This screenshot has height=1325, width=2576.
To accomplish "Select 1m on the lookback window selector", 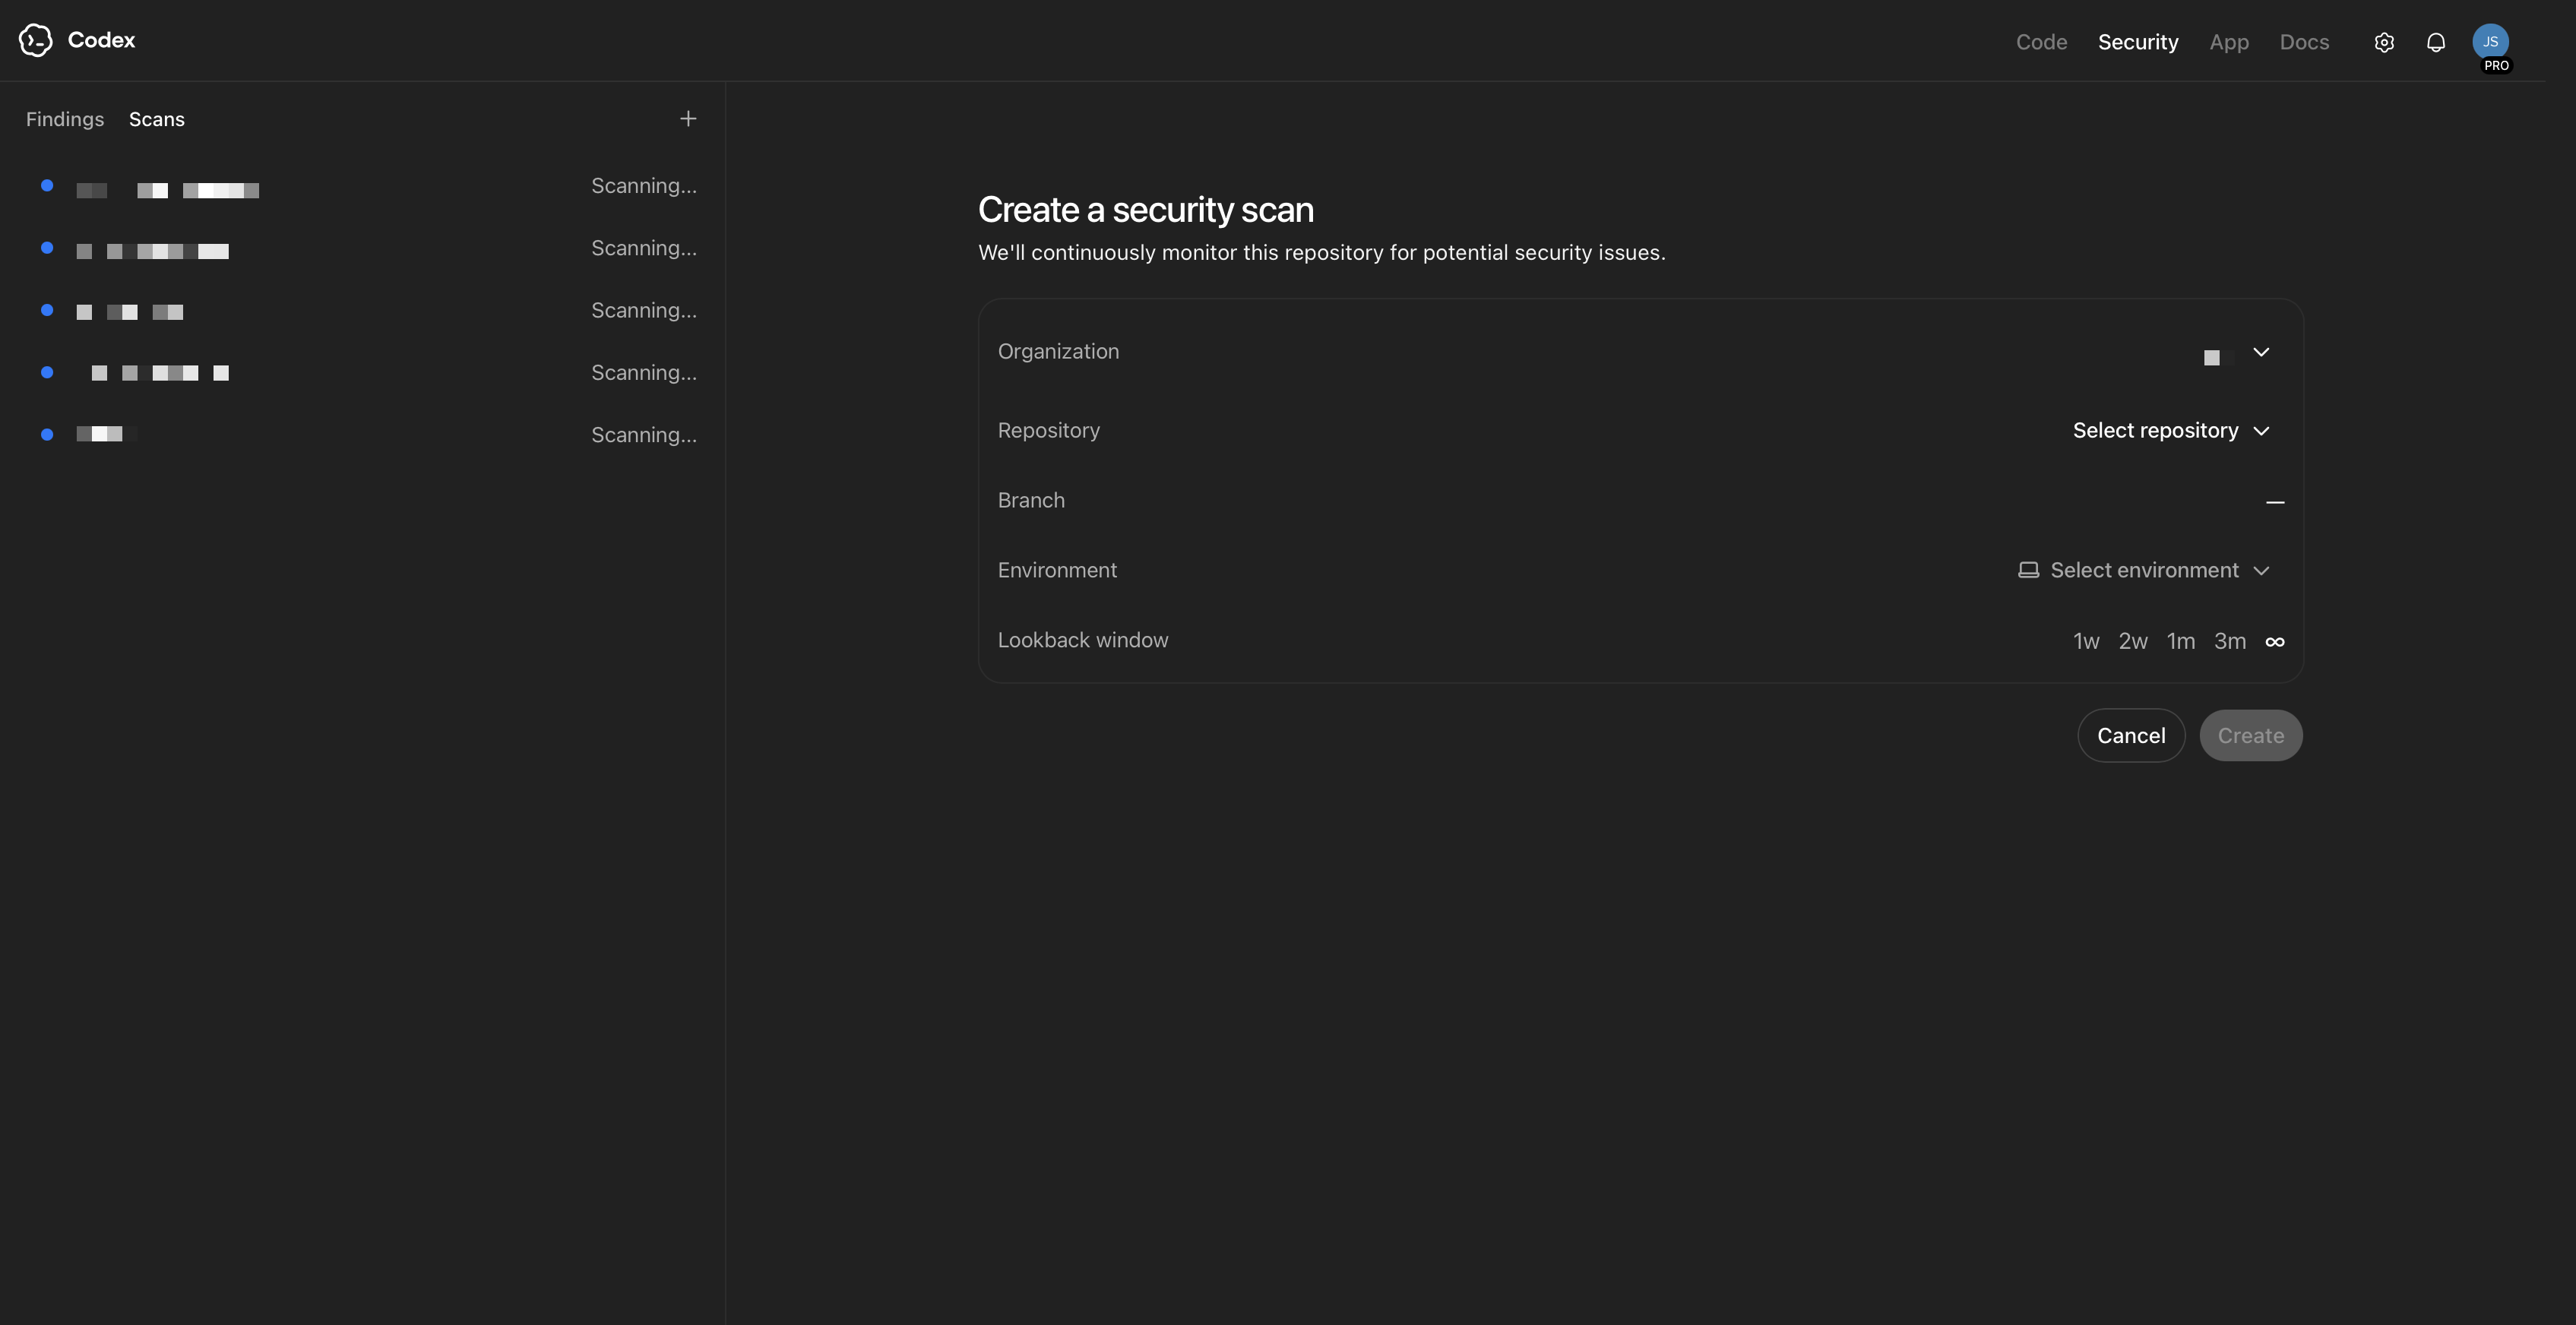I will (2181, 641).
